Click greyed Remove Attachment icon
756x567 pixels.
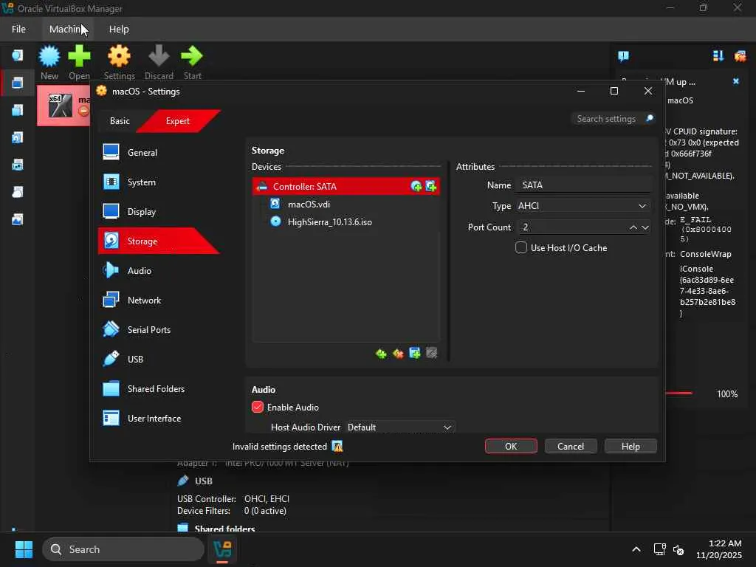pos(431,354)
